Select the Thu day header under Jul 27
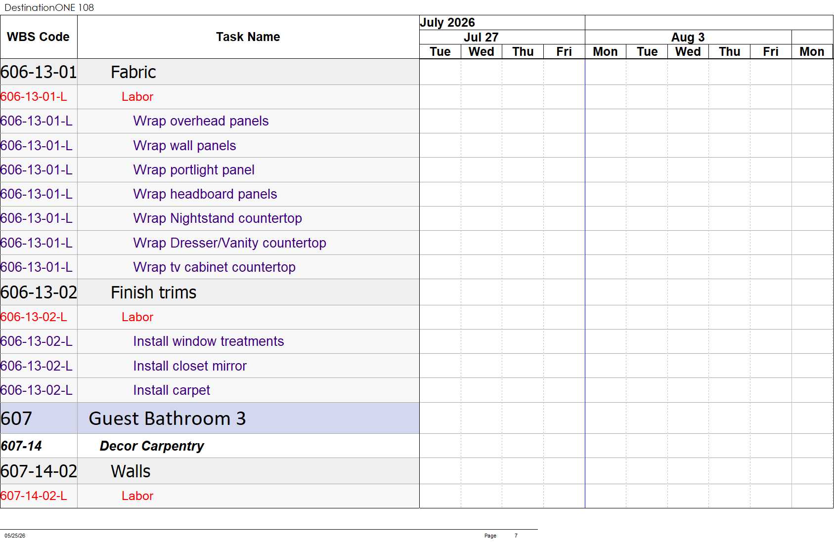 point(523,52)
